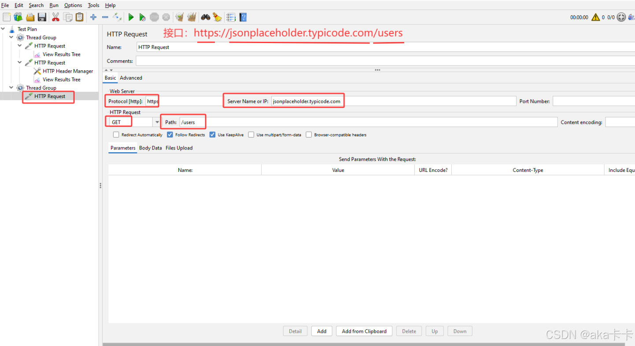Enable Use multipart/form-data checkbox
This screenshot has width=635, height=346.
(251, 135)
